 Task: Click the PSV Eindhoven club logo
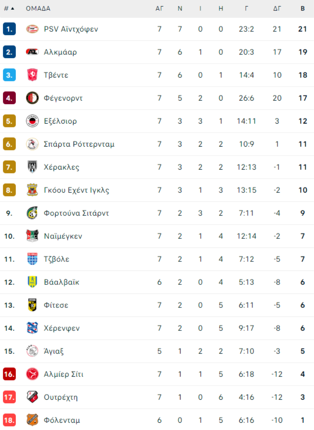(32, 29)
